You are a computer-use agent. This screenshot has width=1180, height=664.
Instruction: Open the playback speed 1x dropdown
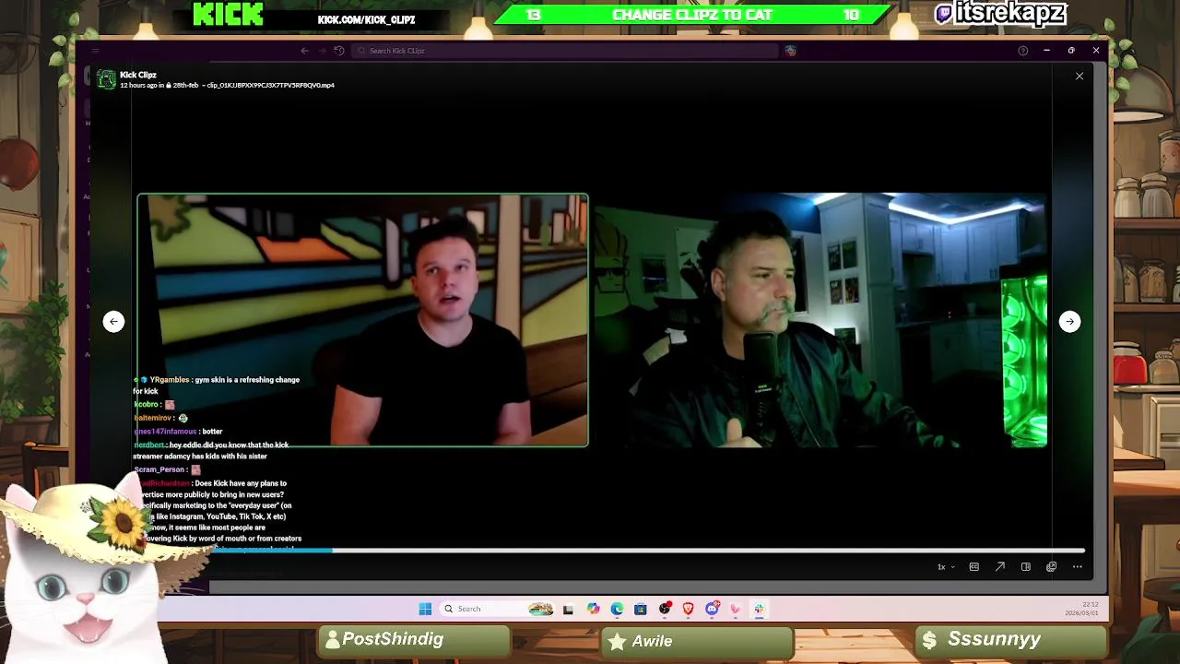point(946,566)
